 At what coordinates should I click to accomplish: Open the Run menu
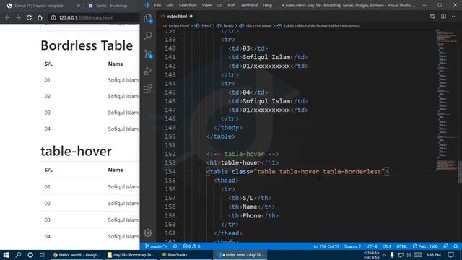point(231,5)
